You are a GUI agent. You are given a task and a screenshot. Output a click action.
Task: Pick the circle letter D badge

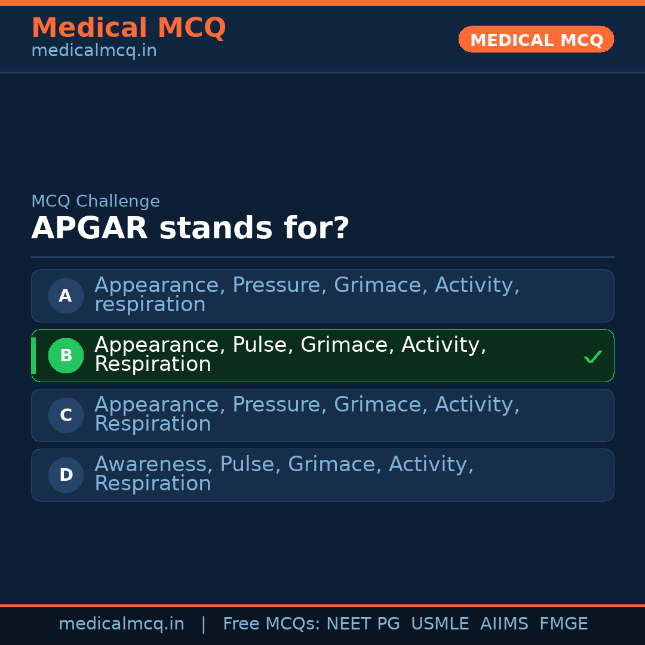pos(66,475)
